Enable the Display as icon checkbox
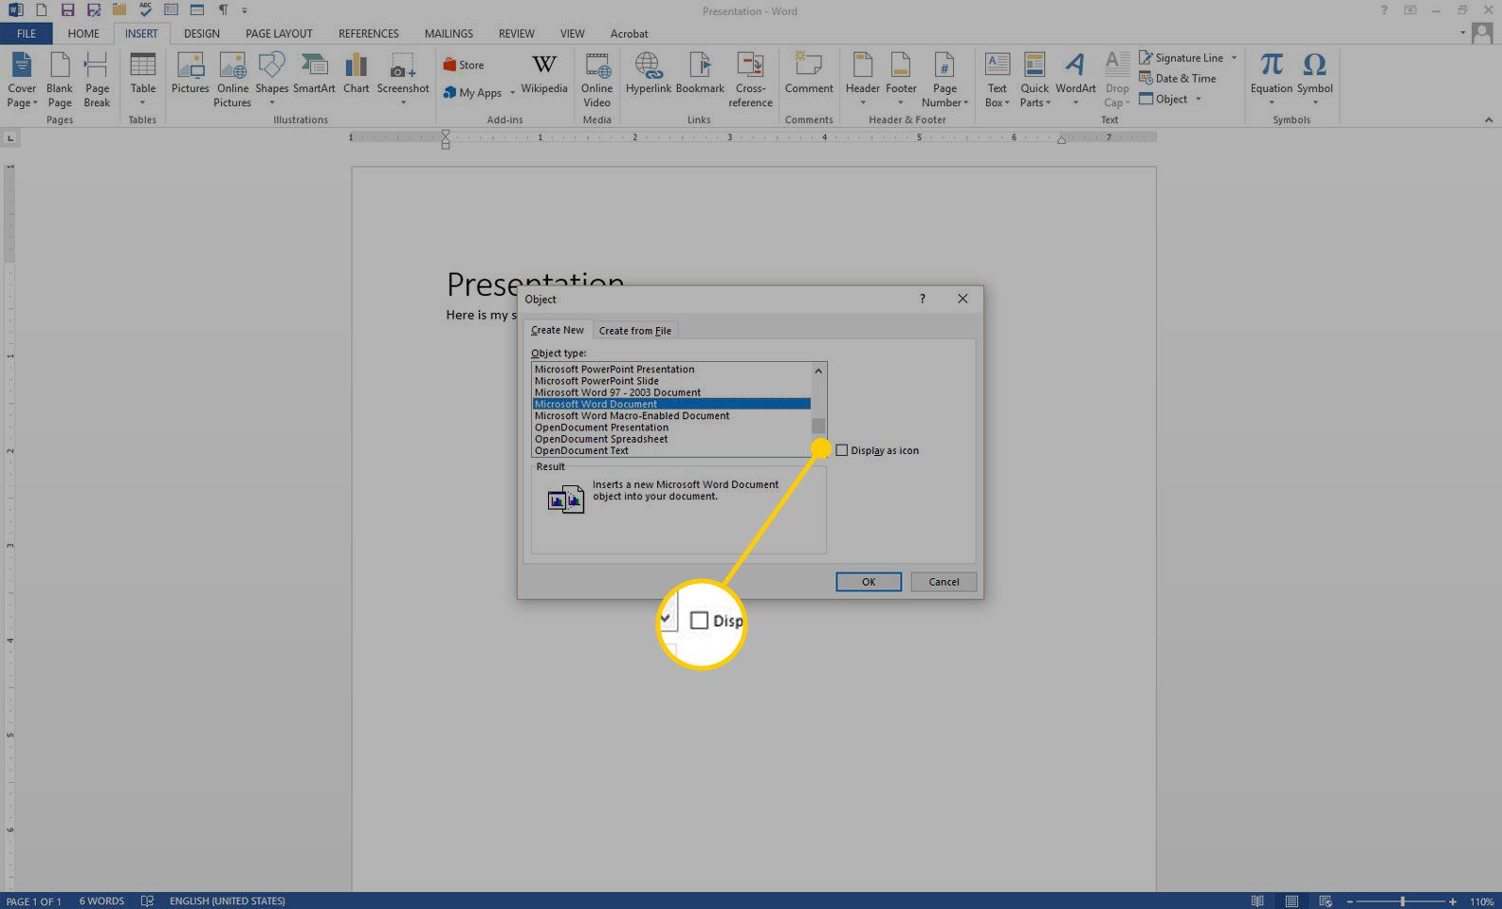Screen dimensions: 1502x909 [841, 450]
